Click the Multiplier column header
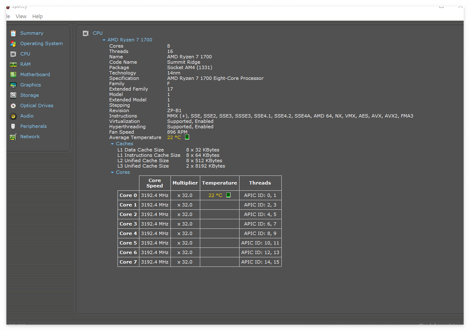This screenshot has width=470, height=331. pos(185,183)
